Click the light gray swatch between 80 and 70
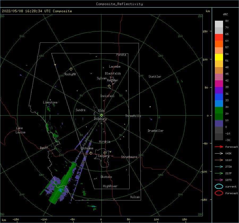Screen dimensions: 239x223 (x=219, y=24)
